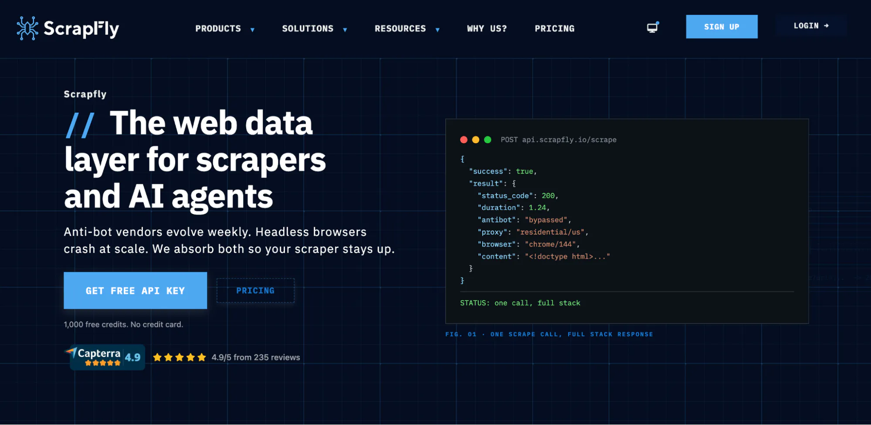Click the '"duration": 1.24' line
Viewport: 871px width, 425px height.
click(513, 208)
